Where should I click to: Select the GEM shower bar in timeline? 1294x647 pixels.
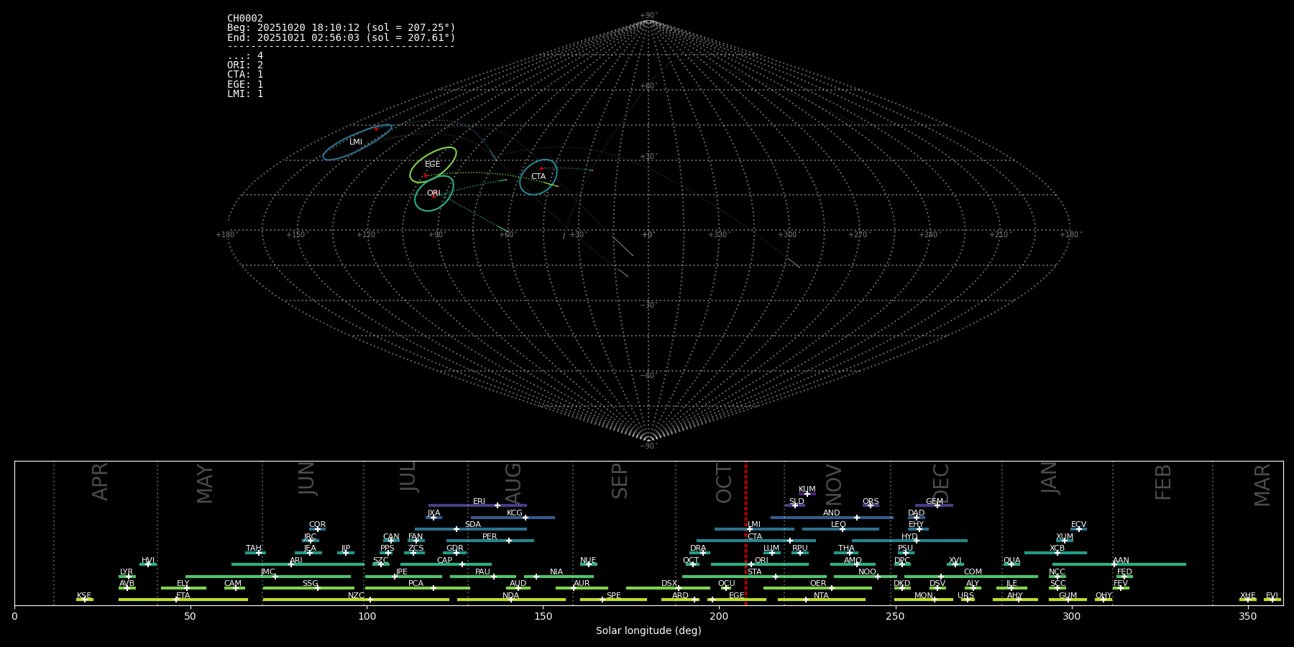click(x=934, y=505)
